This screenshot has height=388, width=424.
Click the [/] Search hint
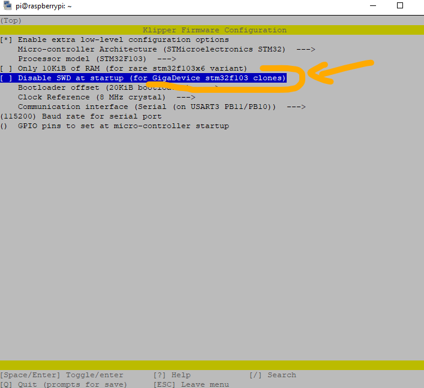[x=272, y=375]
